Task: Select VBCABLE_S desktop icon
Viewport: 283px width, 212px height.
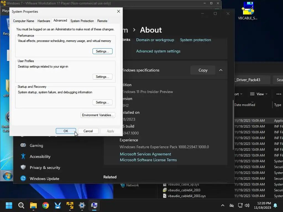Action: pyautogui.click(x=248, y=11)
